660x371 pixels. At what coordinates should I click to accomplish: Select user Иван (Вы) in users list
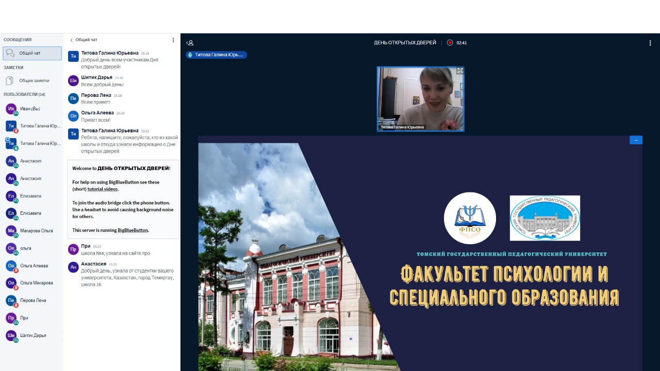tap(30, 109)
